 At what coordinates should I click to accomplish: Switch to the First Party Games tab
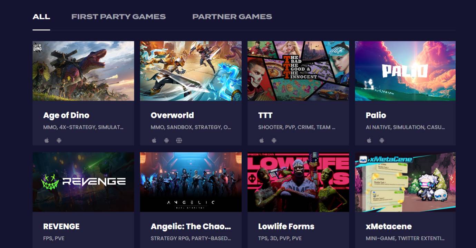pos(118,17)
